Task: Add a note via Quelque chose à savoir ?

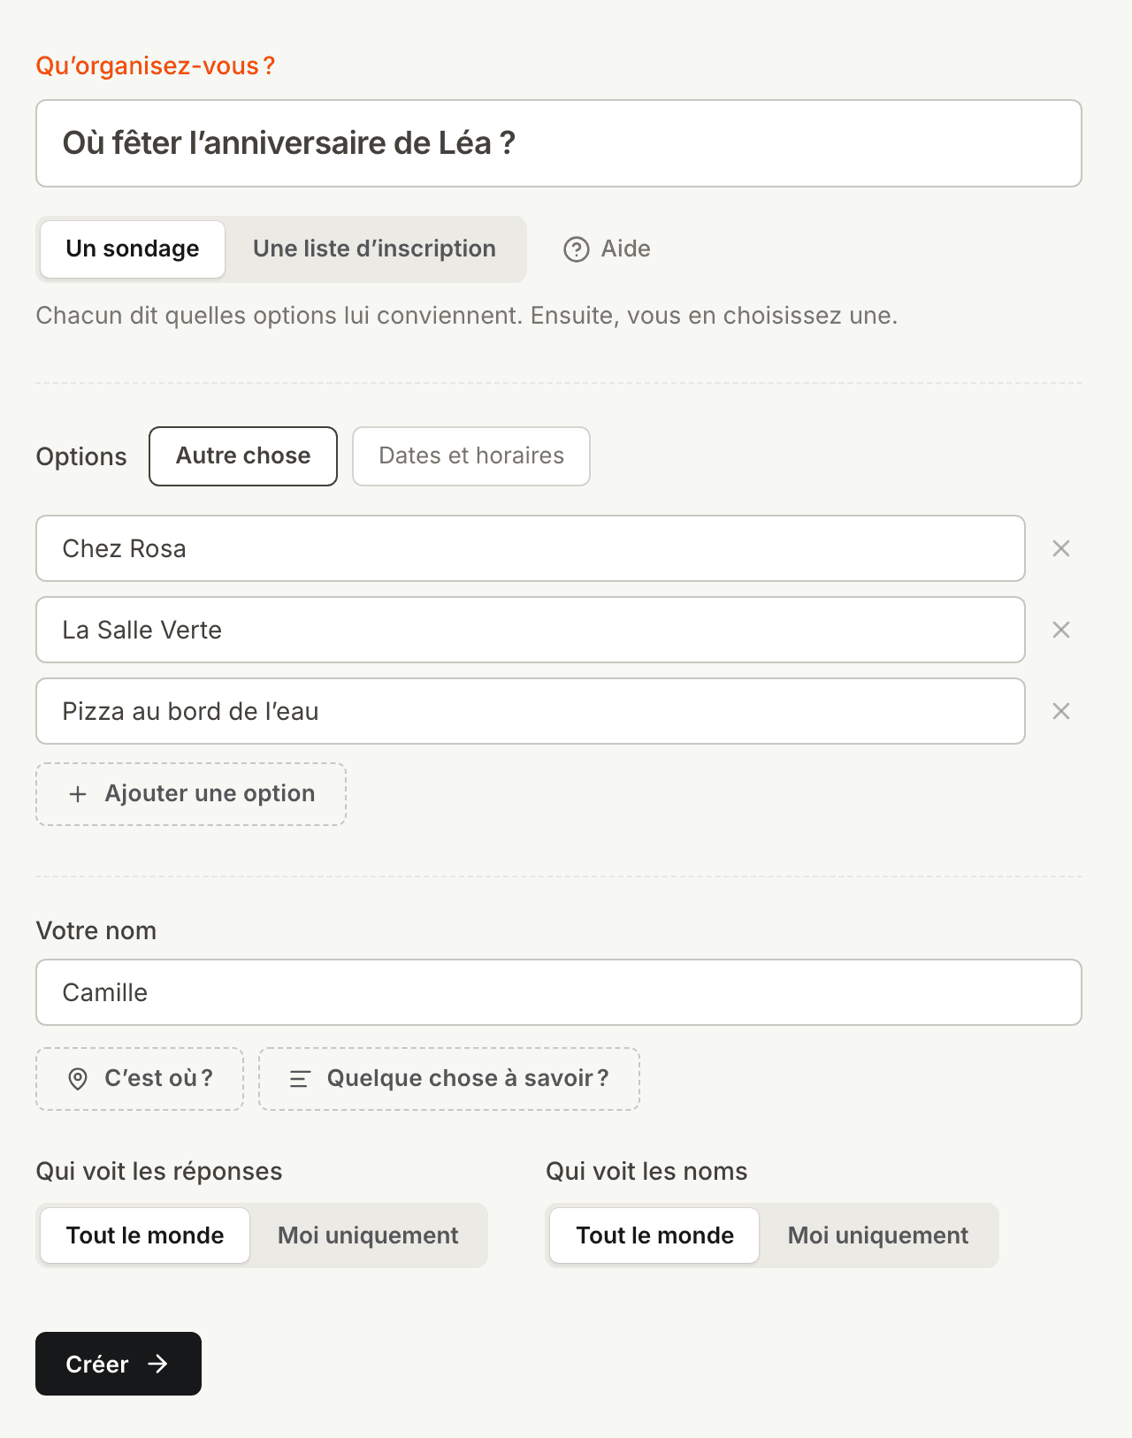Action: click(449, 1079)
